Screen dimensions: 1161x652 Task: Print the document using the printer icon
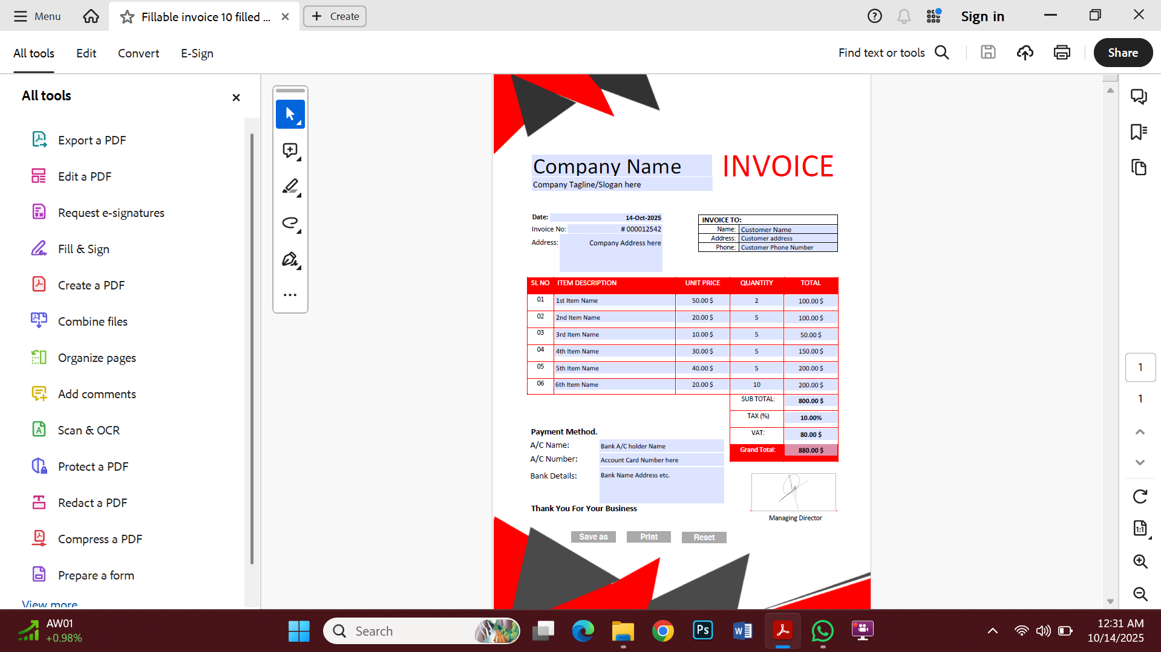1062,53
